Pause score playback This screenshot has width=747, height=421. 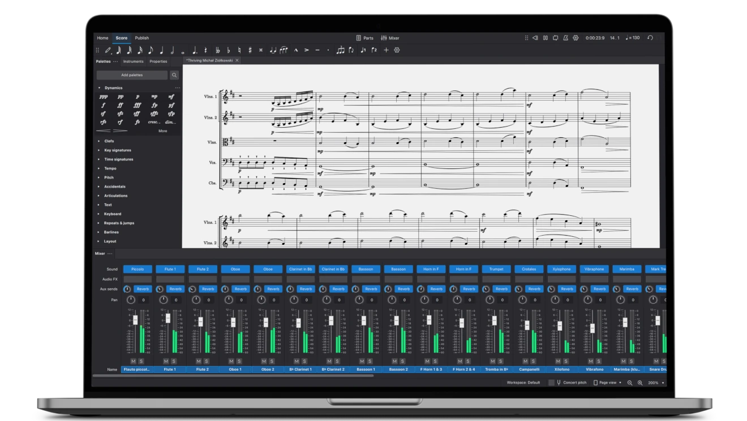pyautogui.click(x=546, y=38)
